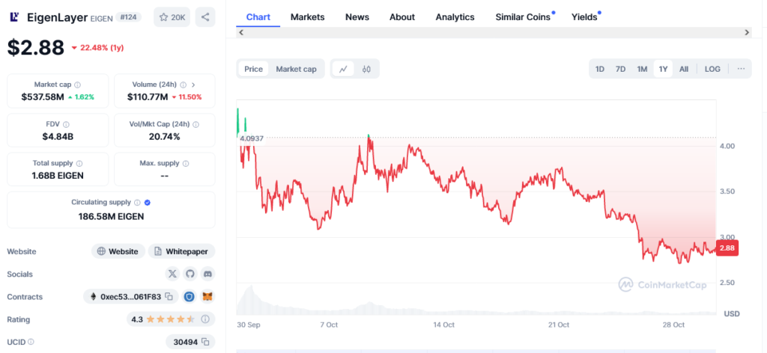Open the chart more options menu
767x353 pixels.
tap(741, 69)
